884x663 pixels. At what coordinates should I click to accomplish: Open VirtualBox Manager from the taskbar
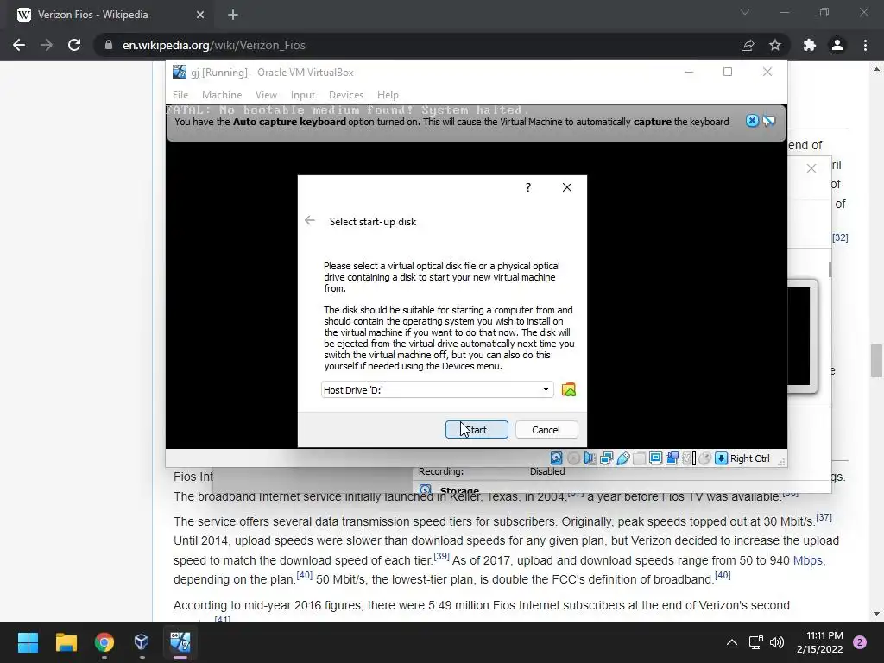click(x=142, y=642)
